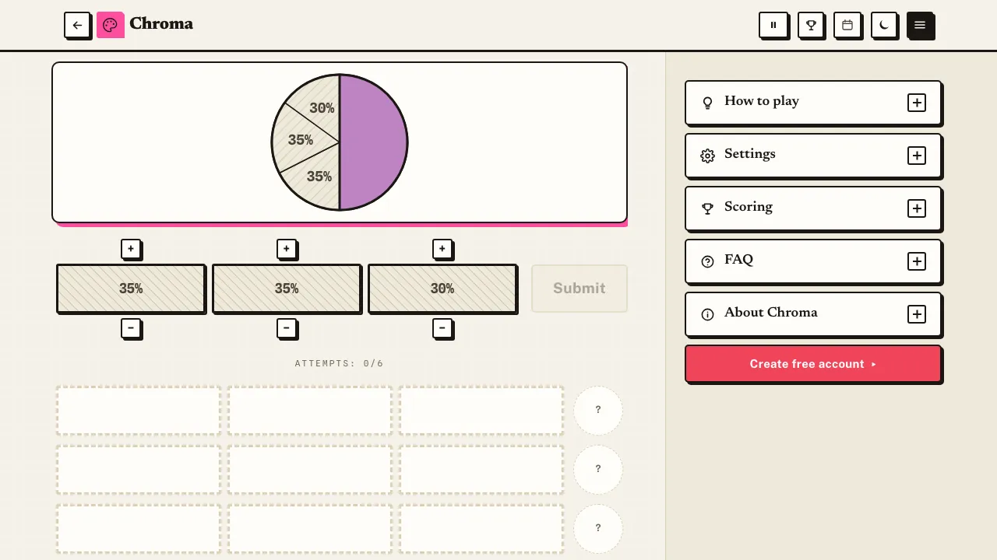
Task: Select the first 35% slider box
Action: pyautogui.click(x=131, y=289)
